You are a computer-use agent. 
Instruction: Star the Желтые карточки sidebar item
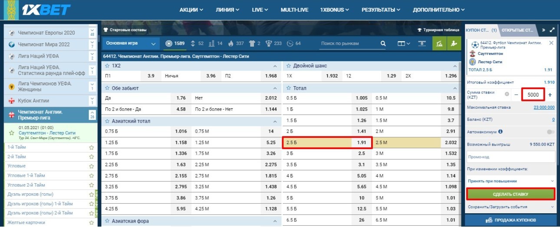pyautogui.click(x=91, y=223)
